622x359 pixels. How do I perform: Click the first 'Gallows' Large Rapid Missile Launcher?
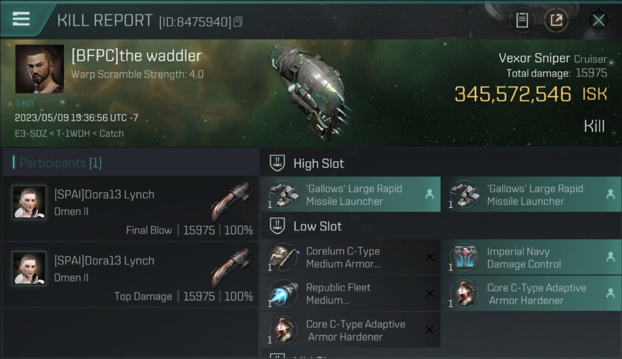pos(350,194)
